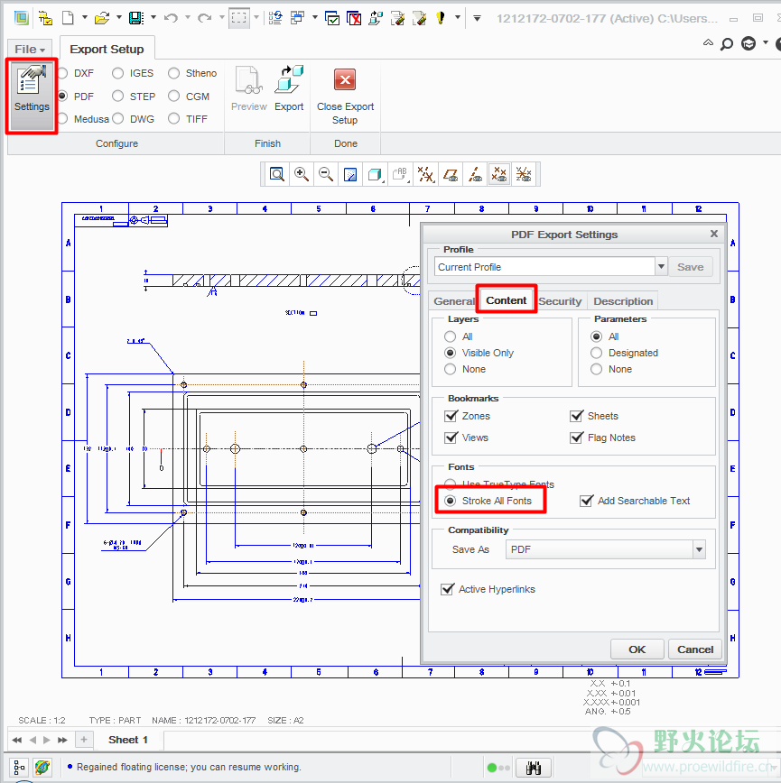781x783 pixels.
Task: Switch to the Content tab
Action: 507,300
